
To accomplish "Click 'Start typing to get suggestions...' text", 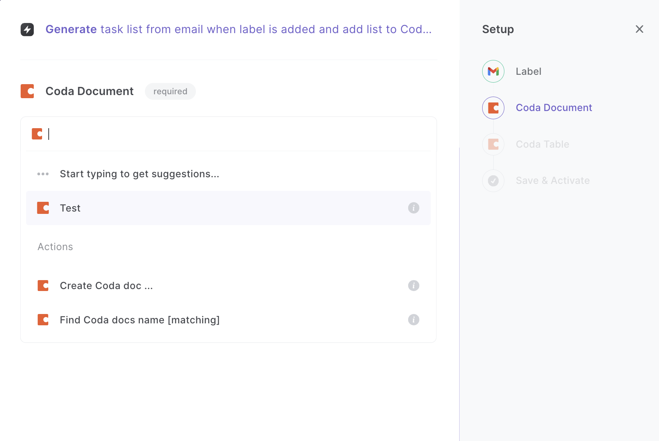I will point(139,174).
